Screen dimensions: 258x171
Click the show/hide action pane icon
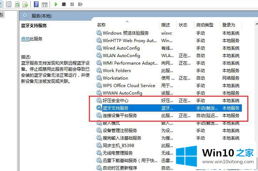pos(45,4)
